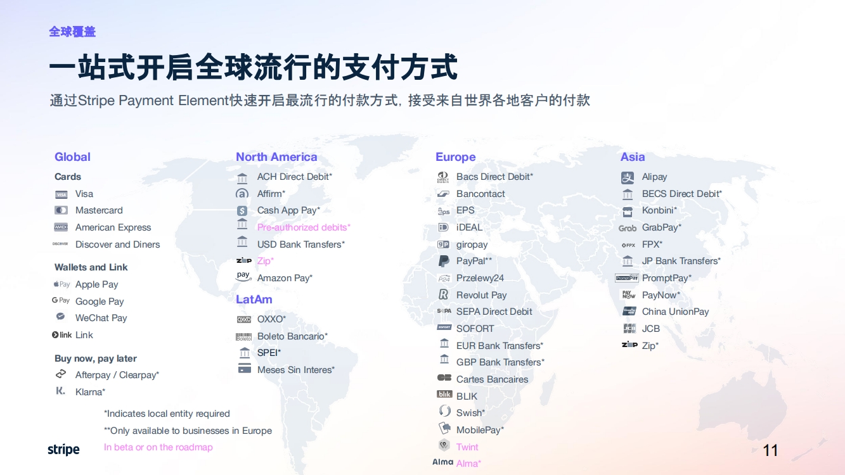The height and width of the screenshot is (475, 845).
Task: Click the Konbini store icon
Action: (x=628, y=211)
